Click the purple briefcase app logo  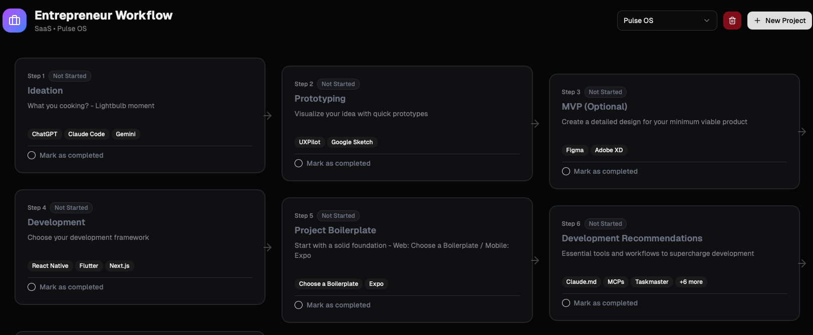15,21
